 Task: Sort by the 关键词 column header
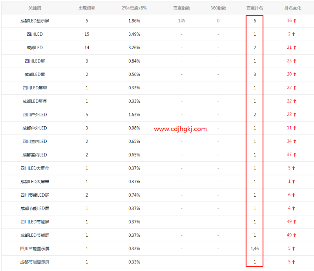[x=35, y=8]
